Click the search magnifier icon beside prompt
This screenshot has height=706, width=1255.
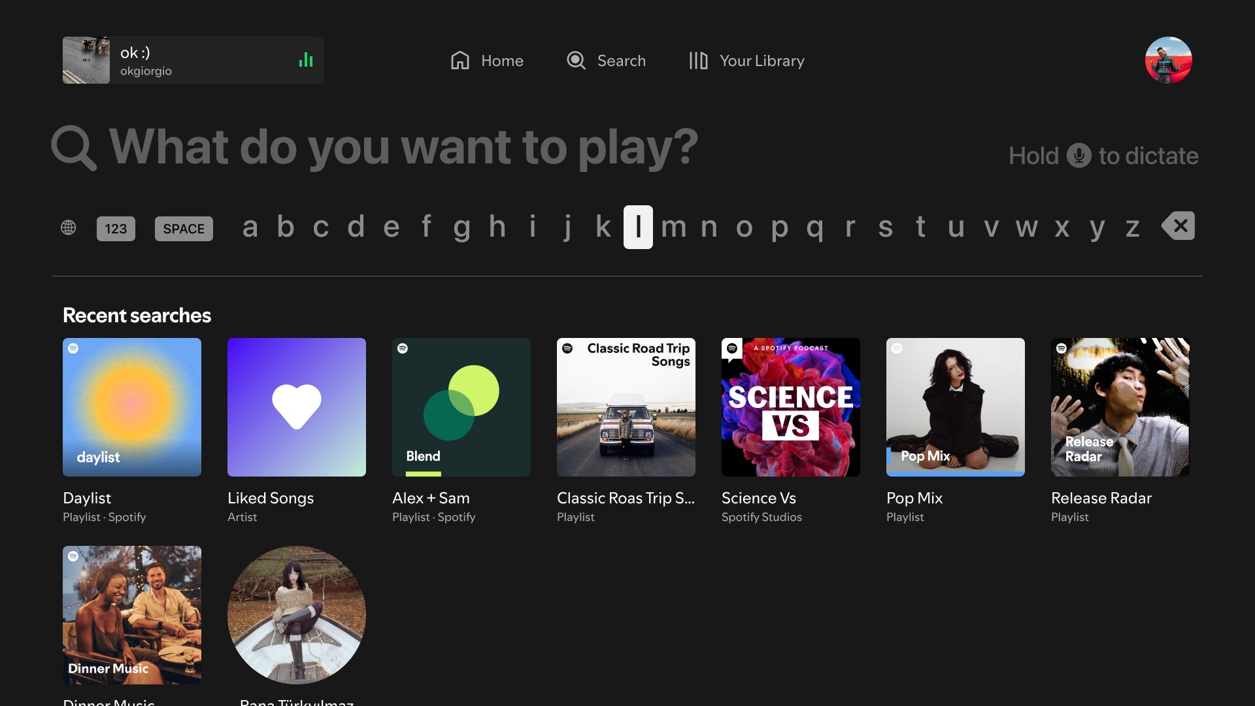coord(74,148)
